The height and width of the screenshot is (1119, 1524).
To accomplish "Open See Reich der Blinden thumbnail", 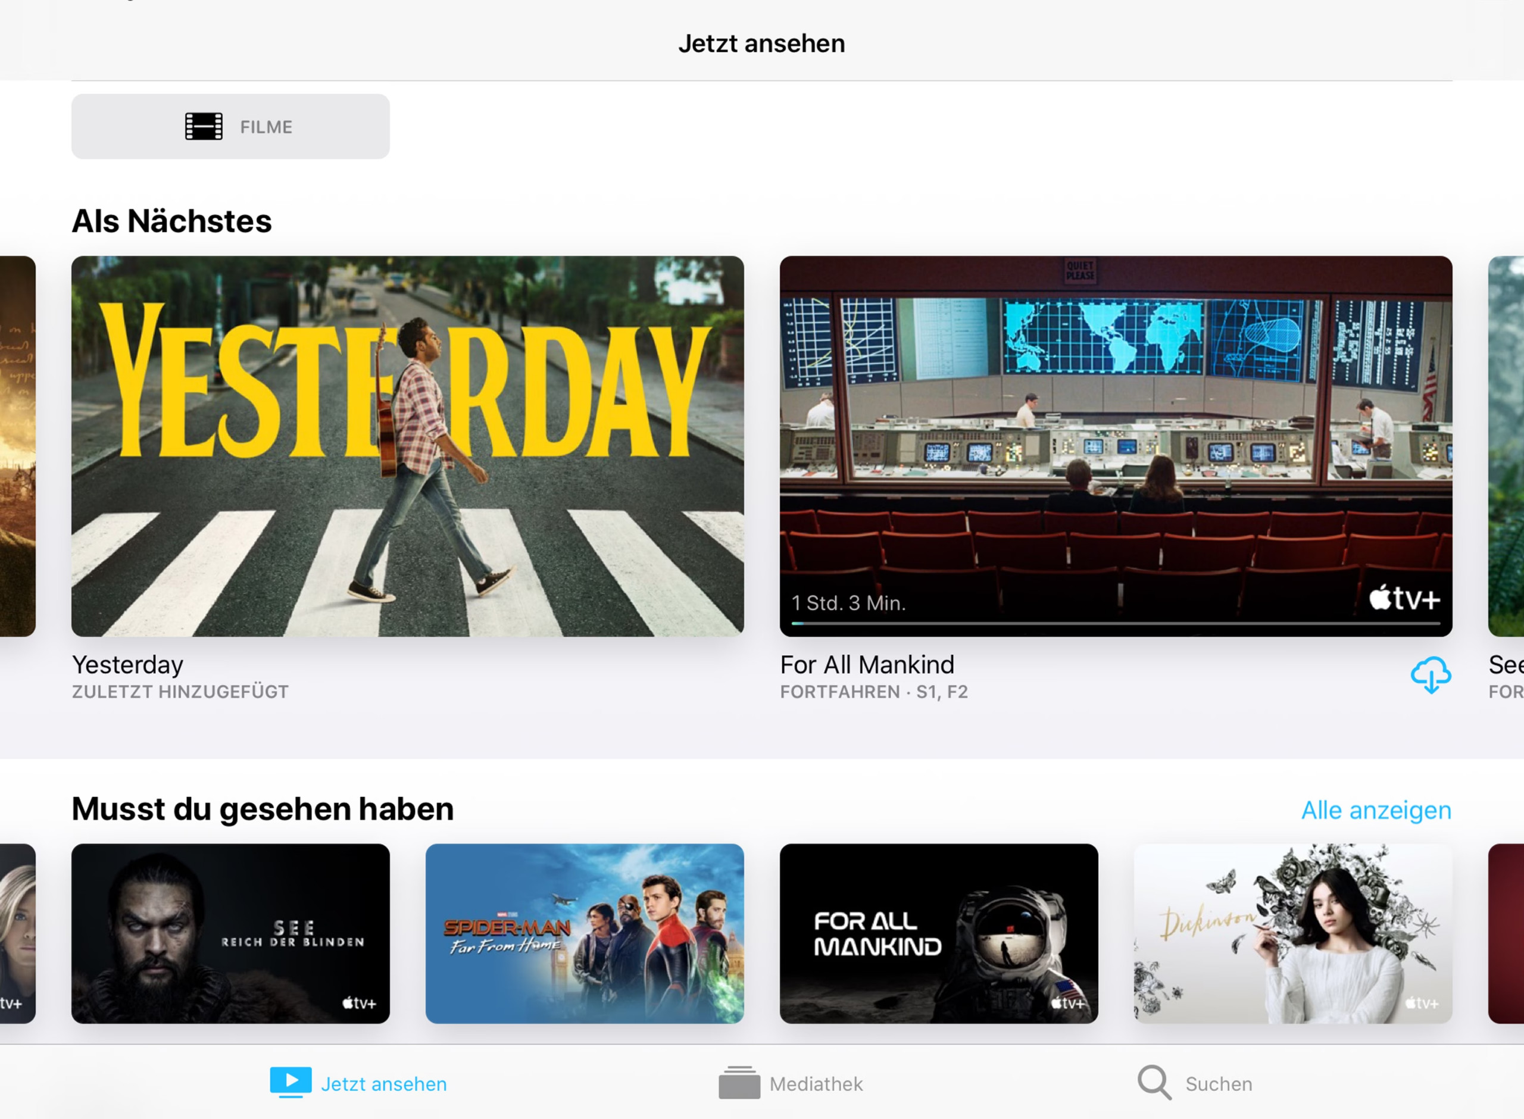I will click(230, 933).
